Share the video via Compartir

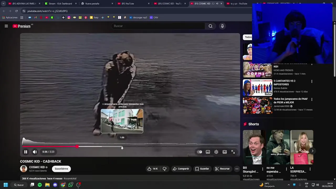click(x=181, y=169)
